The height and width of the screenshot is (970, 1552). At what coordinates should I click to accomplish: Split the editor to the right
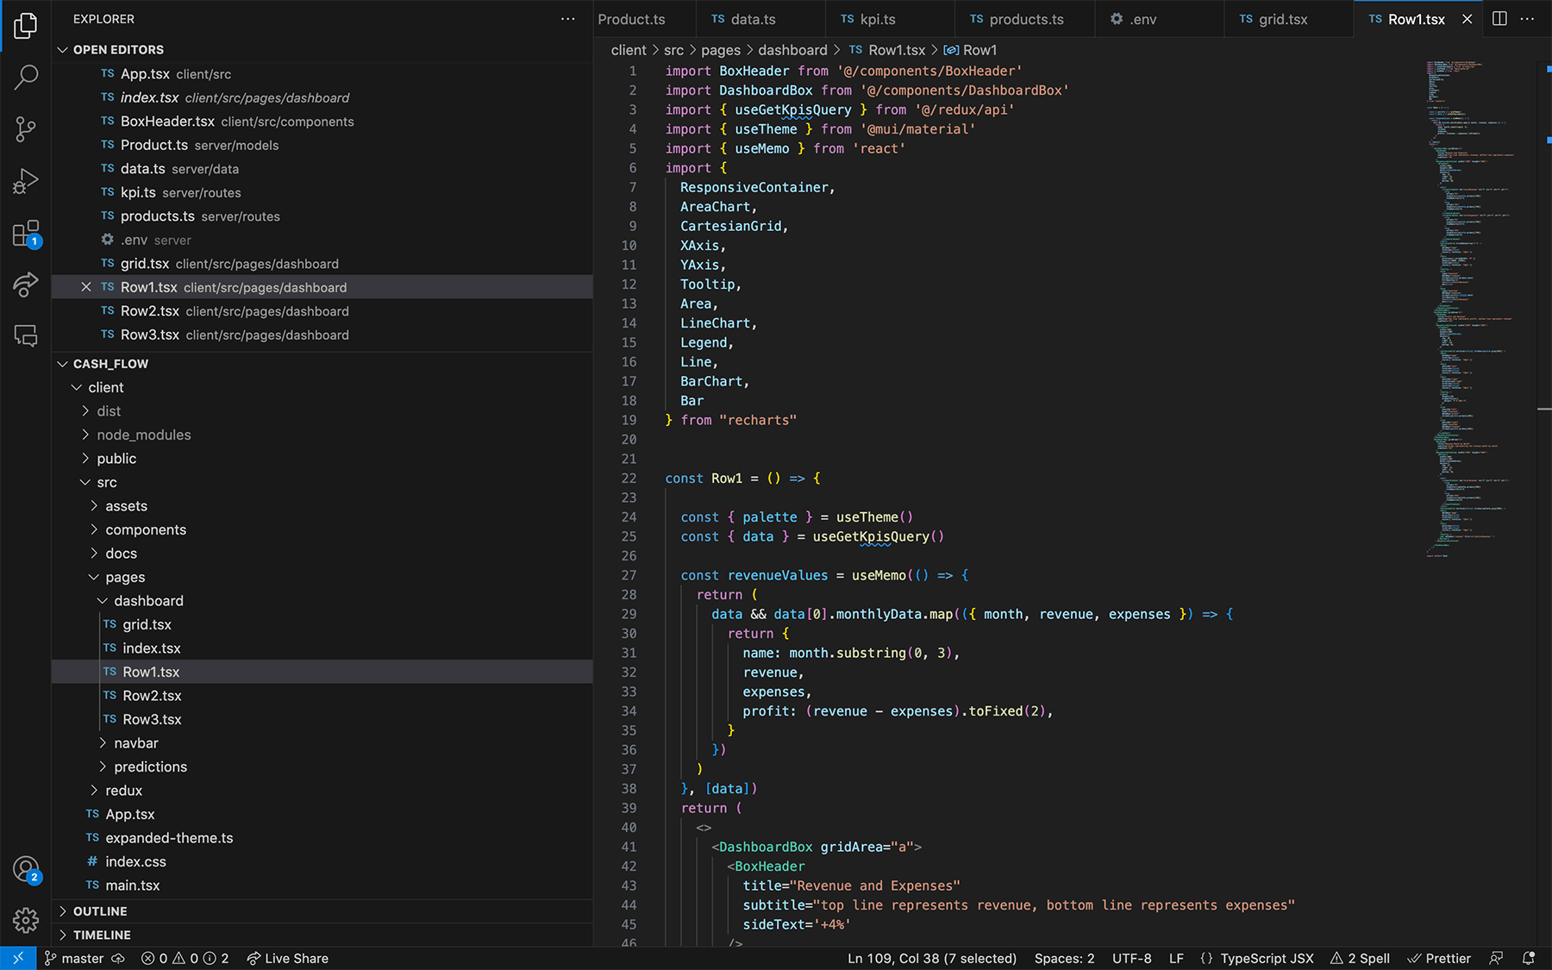[1499, 19]
